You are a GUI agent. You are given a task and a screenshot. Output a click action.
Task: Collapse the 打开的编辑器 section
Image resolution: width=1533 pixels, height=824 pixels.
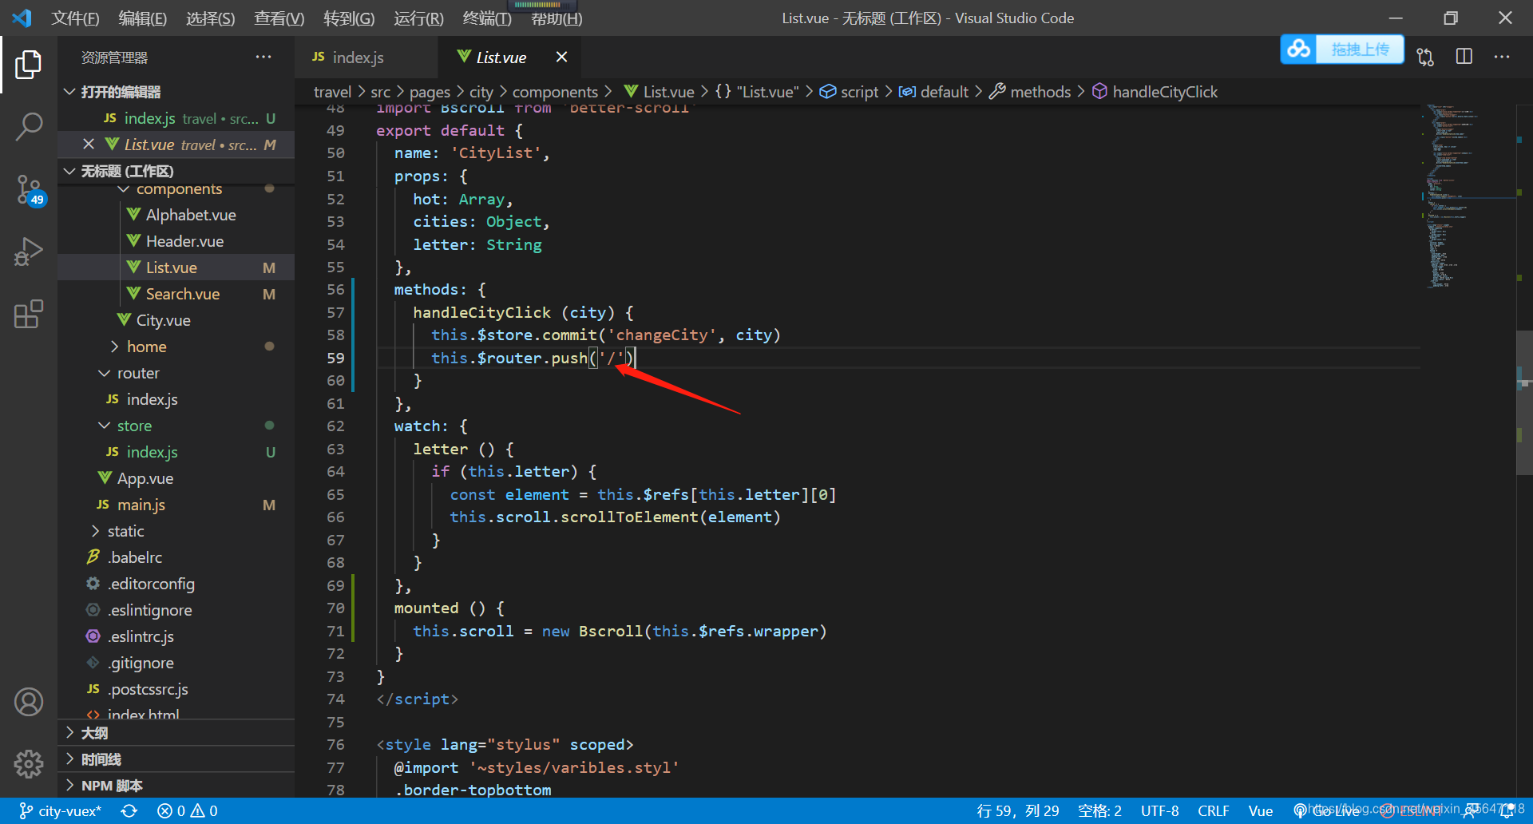tap(176, 92)
